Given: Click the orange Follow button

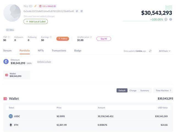Looking at the screenshot, I should pyautogui.click(x=63, y=38).
